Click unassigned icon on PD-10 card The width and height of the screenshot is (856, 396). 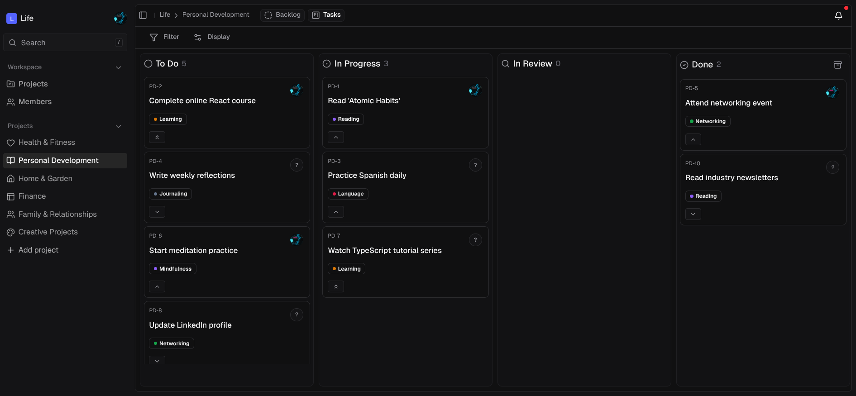(832, 167)
